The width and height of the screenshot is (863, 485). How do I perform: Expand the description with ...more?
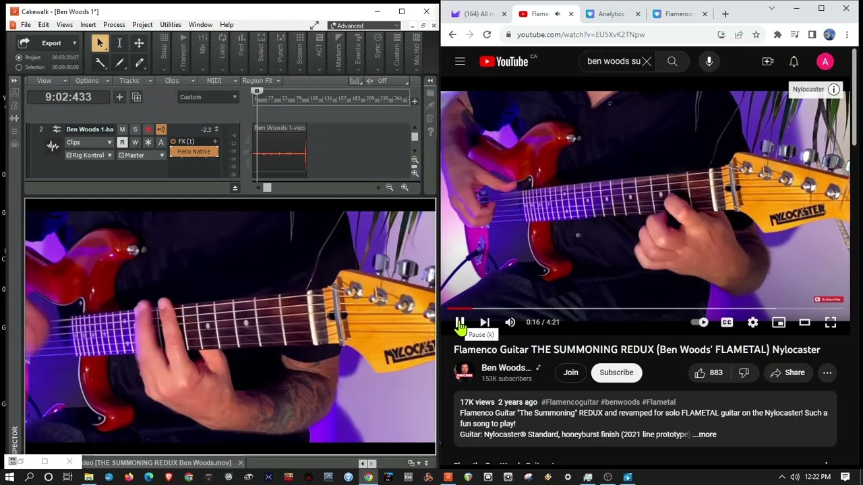tap(705, 434)
